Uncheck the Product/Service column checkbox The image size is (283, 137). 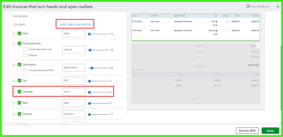(20, 44)
